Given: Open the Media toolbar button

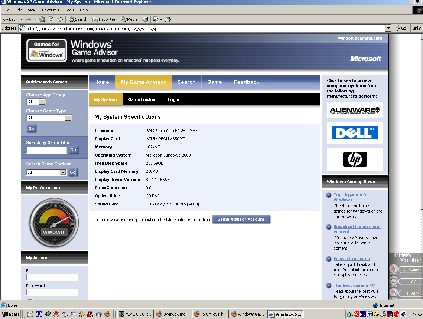Looking at the screenshot, I should click(129, 19).
